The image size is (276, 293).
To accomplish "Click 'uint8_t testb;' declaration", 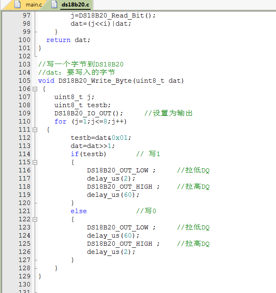I will pyautogui.click(x=82, y=105).
